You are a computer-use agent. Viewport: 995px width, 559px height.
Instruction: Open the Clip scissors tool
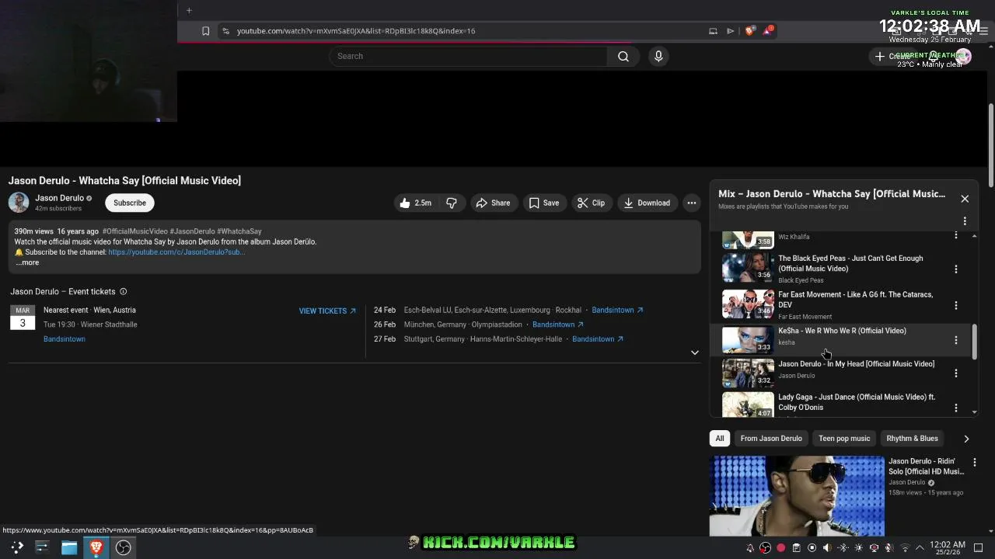[x=591, y=203]
